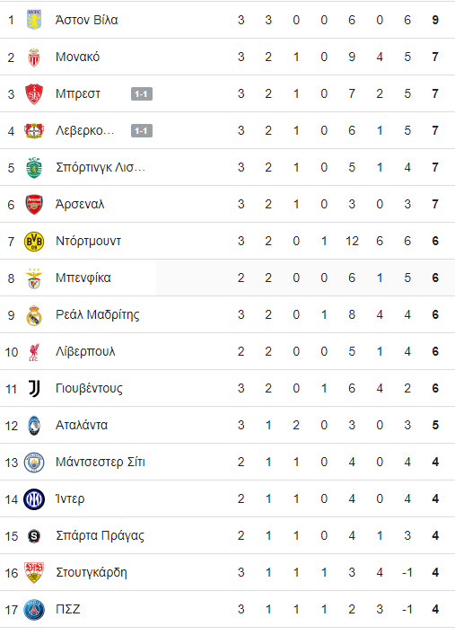Click the Juventus logo
This screenshot has height=635, width=455.
[34, 389]
